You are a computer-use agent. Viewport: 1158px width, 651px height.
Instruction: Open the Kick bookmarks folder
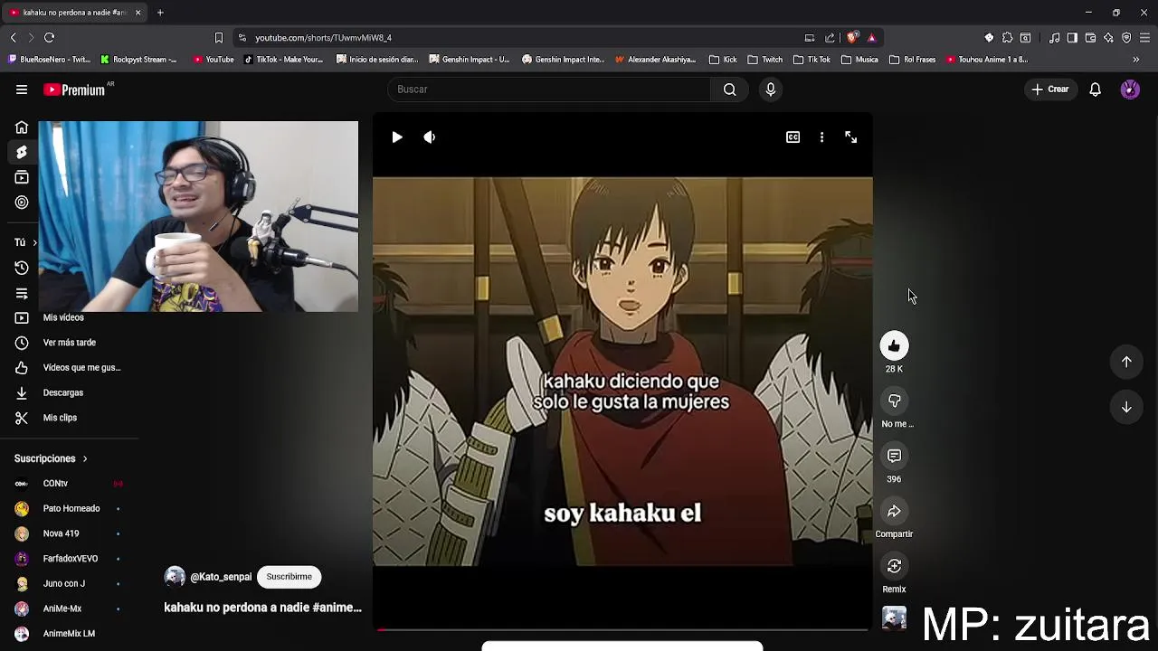[723, 60]
